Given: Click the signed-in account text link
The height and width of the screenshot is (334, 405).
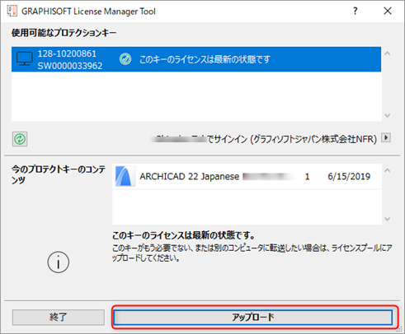Looking at the screenshot, I should click(264, 139).
